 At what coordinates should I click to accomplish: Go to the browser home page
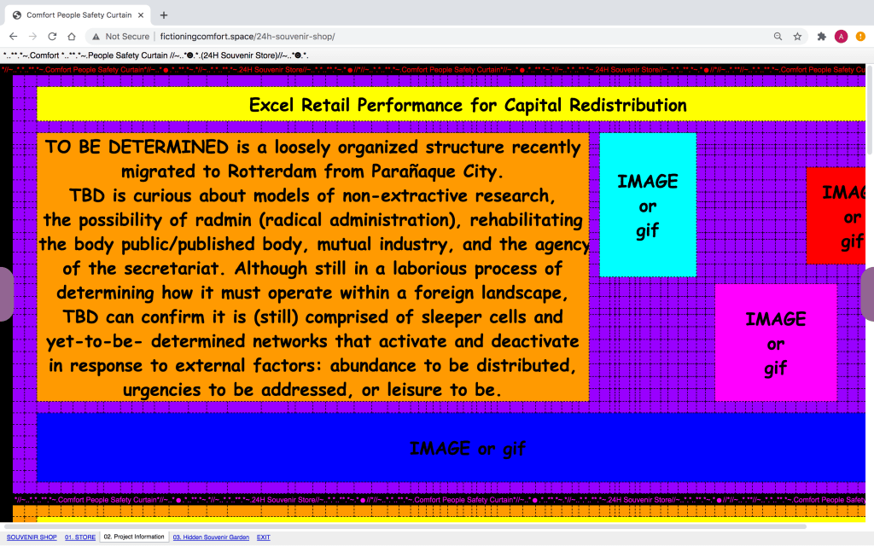pos(72,37)
